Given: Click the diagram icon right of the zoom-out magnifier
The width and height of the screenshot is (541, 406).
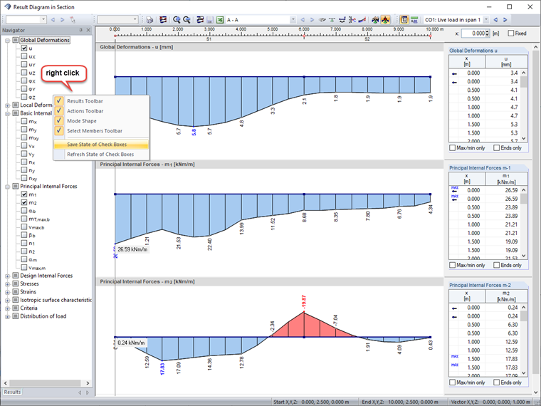Looking at the screenshot, I should 200,20.
